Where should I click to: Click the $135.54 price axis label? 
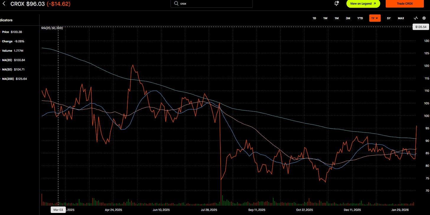420,27
